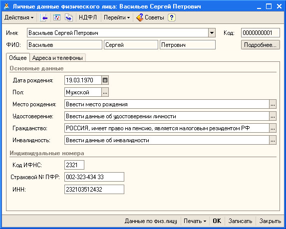Click the Удостоверение field
Image resolution: width=286 pixels, height=229 pixels.
tap(167, 116)
